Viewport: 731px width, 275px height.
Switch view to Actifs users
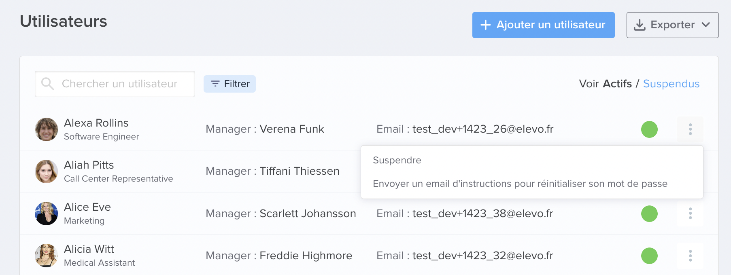click(617, 84)
